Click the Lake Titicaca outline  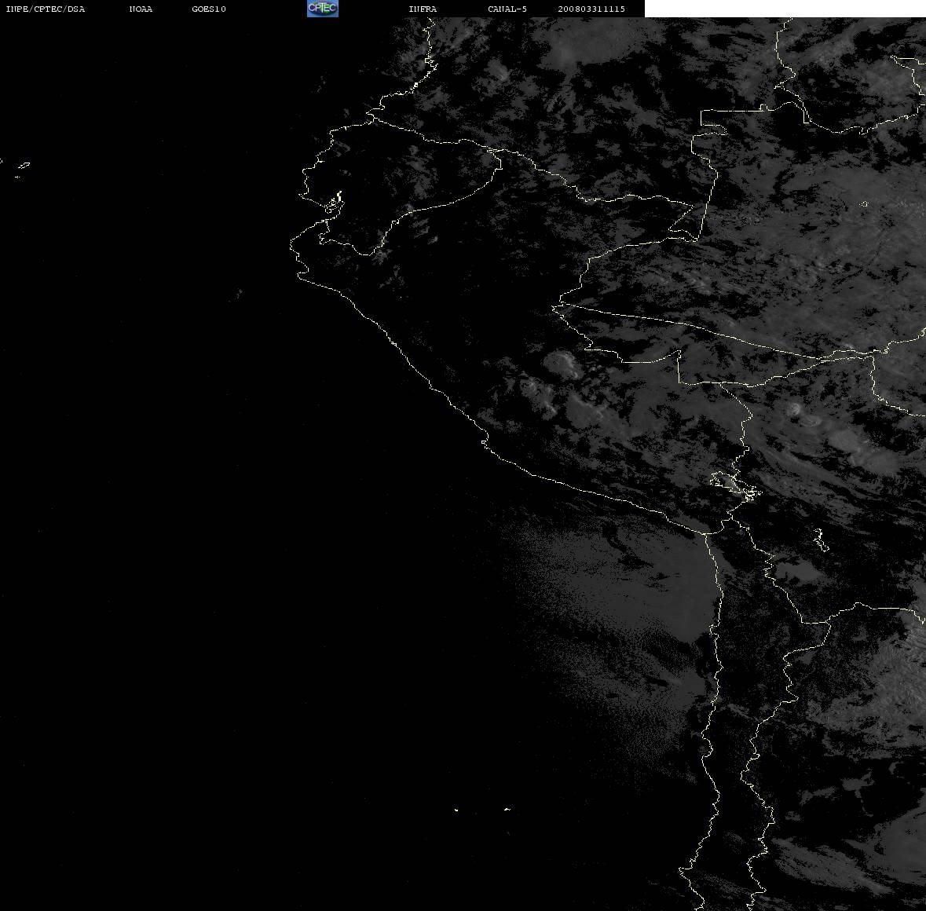click(734, 485)
